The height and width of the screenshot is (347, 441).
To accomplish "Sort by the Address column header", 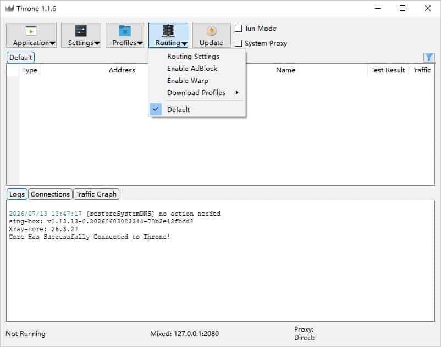I will point(122,70).
